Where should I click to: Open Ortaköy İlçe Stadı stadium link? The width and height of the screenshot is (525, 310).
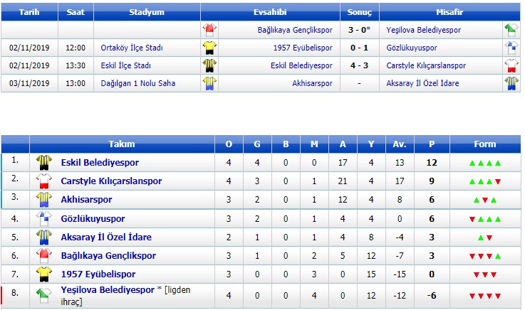pos(132,48)
